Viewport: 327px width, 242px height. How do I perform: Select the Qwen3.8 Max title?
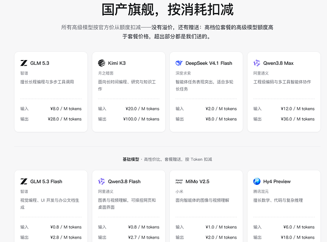coord(278,63)
